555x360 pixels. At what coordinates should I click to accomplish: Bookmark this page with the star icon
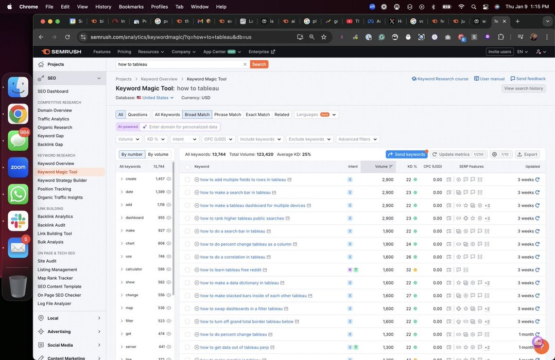(323, 37)
